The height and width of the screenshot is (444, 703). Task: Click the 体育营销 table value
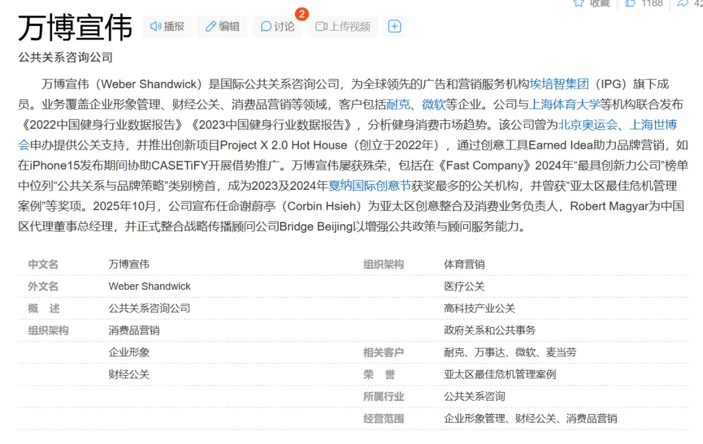pyautogui.click(x=464, y=264)
